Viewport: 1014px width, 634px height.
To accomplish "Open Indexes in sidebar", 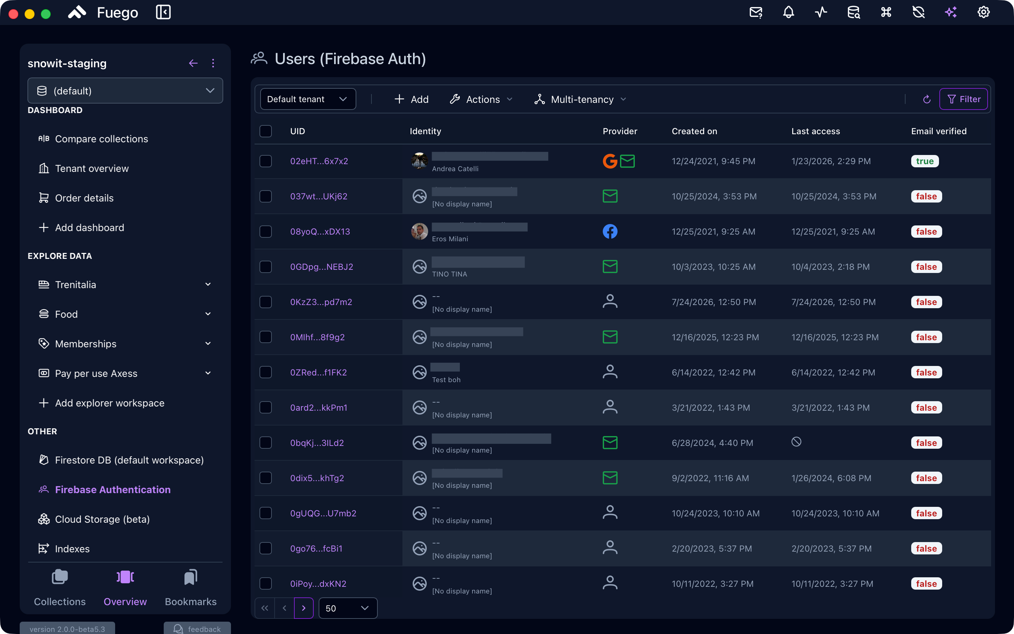I will 64,549.
